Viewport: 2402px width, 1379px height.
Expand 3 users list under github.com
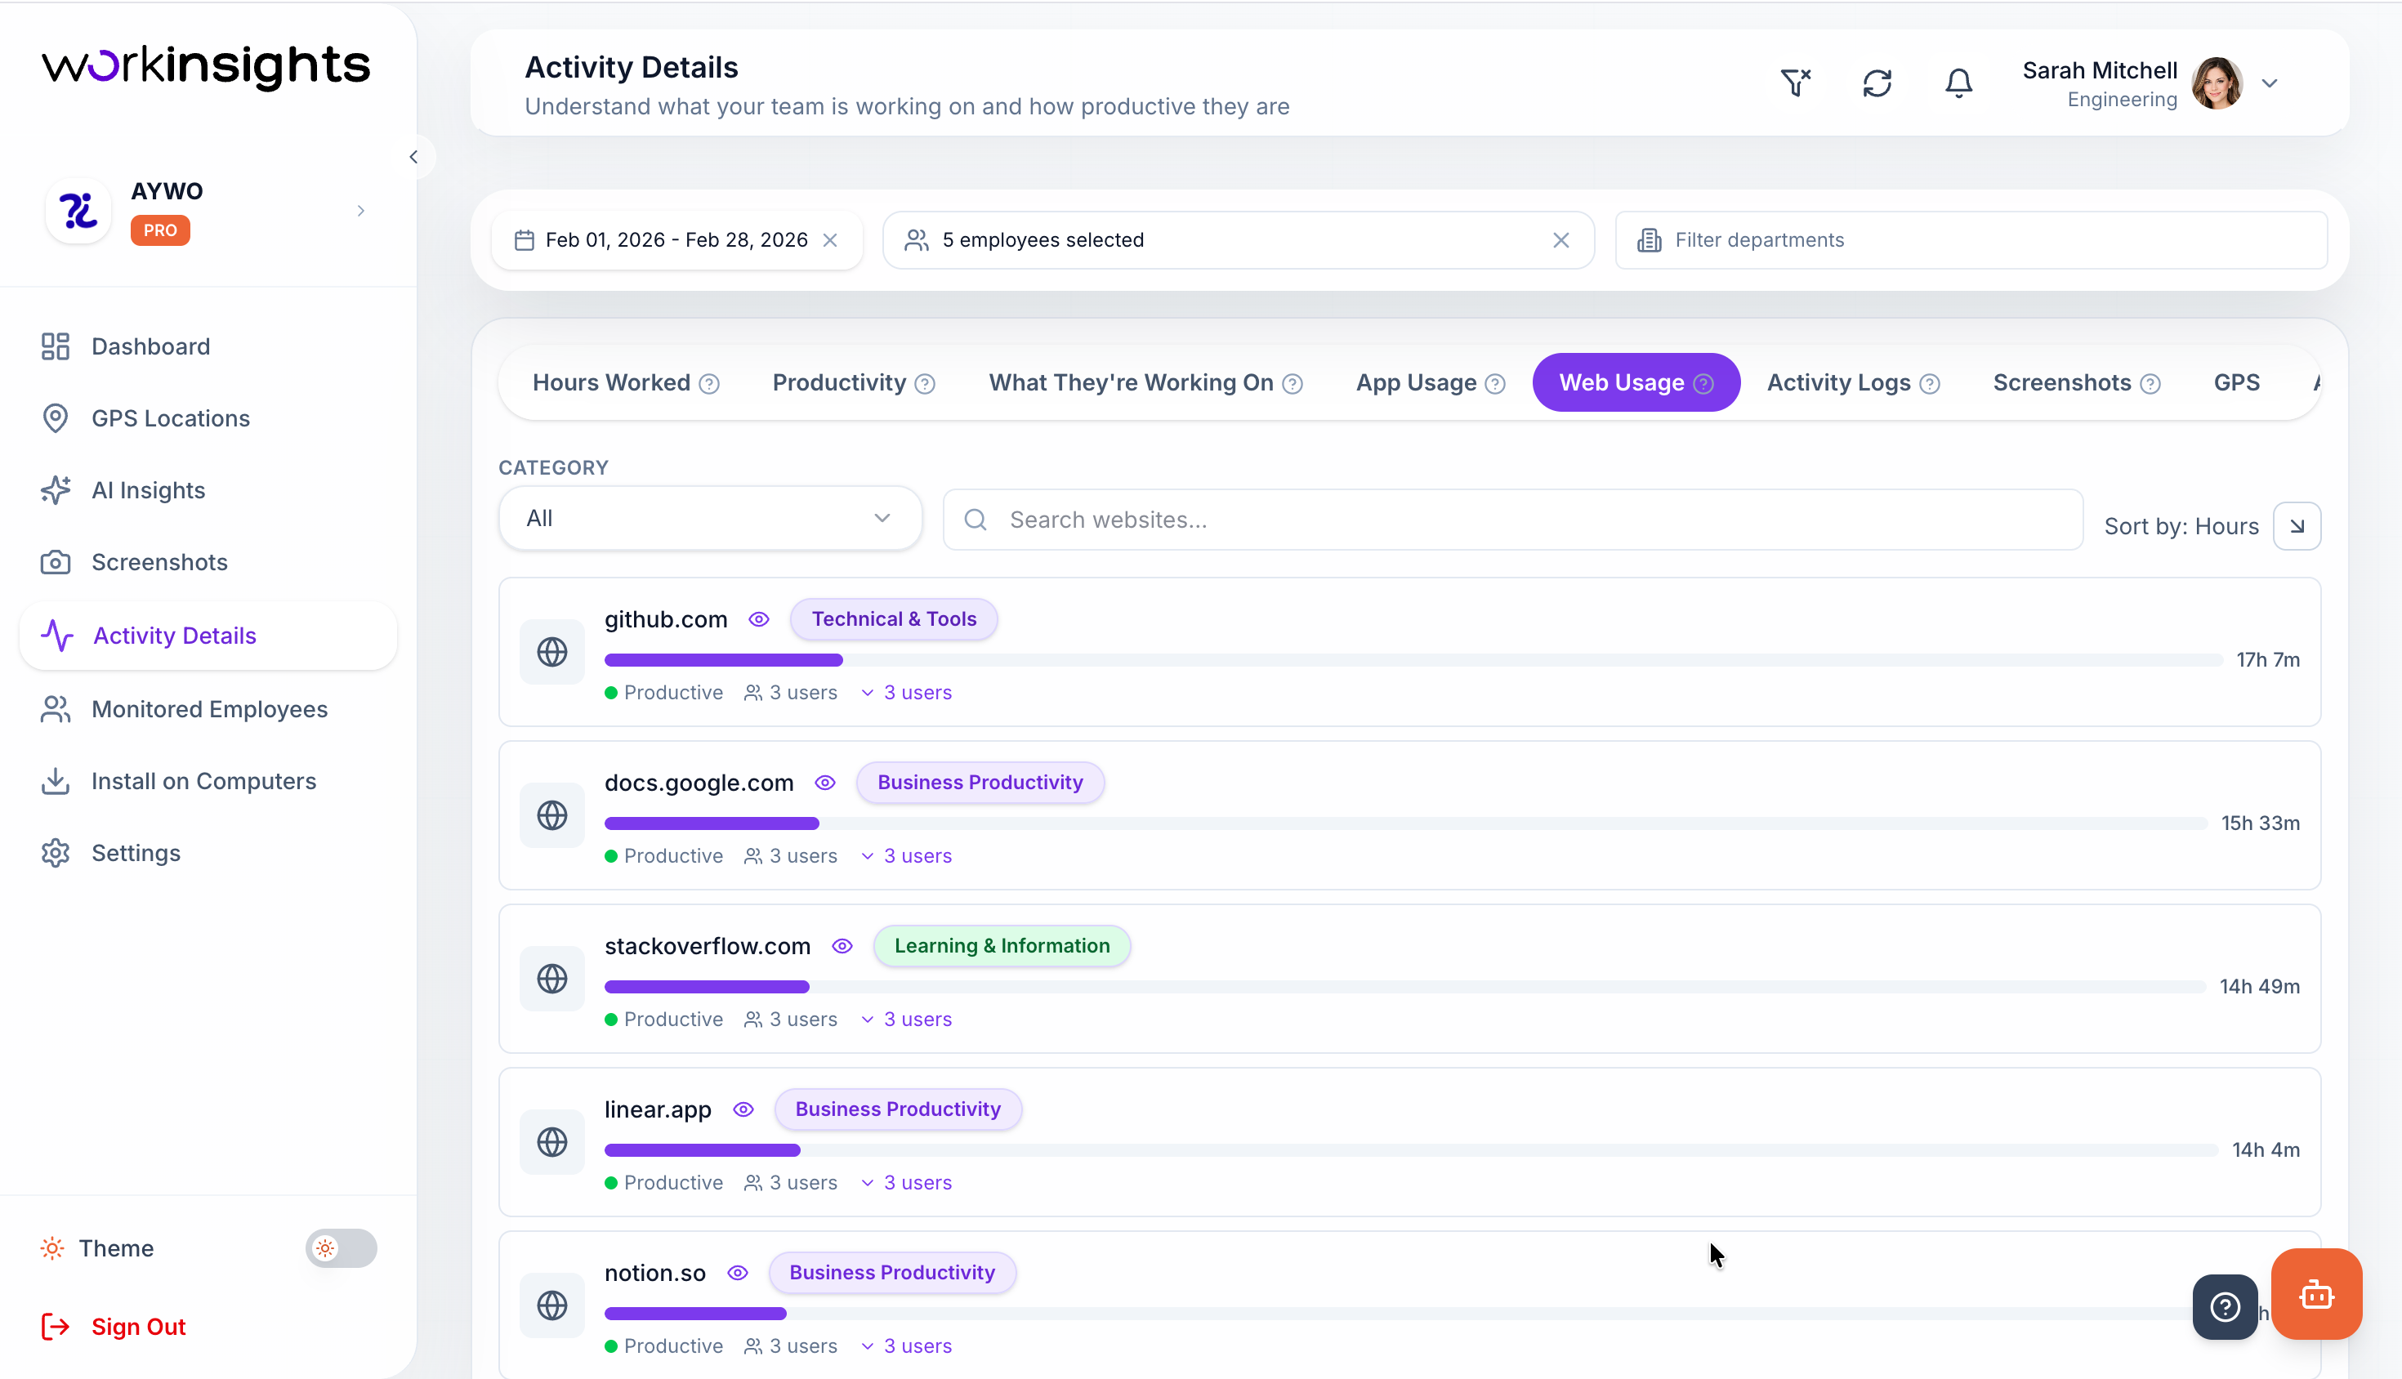click(x=906, y=692)
